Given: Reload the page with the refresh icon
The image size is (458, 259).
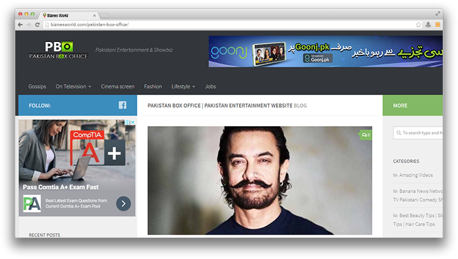Looking at the screenshot, I should pyautogui.click(x=37, y=25).
